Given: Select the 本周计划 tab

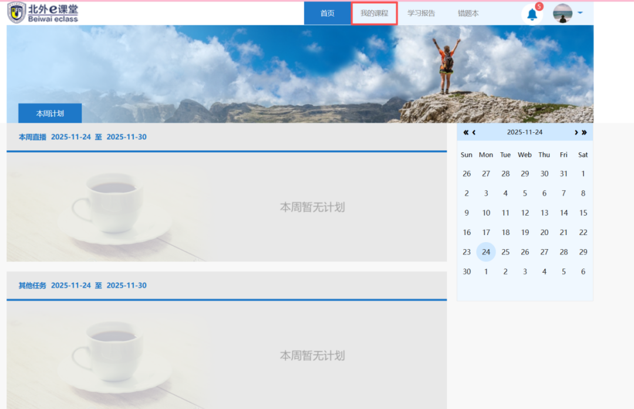Looking at the screenshot, I should [50, 113].
